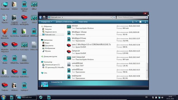Viewport: 178px width, 100px height.
Task: Click file list scrollbar up arrow
Action: pyautogui.click(x=147, y=25)
